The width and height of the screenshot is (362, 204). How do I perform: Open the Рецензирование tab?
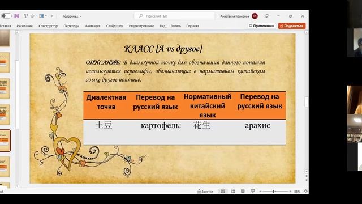141,26
